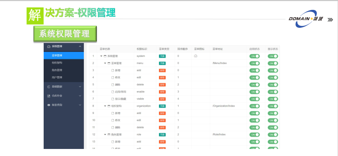The width and height of the screenshot is (338, 156).
Task: Click the dashboard menu icon in row 1
Action: click(x=195, y=56)
